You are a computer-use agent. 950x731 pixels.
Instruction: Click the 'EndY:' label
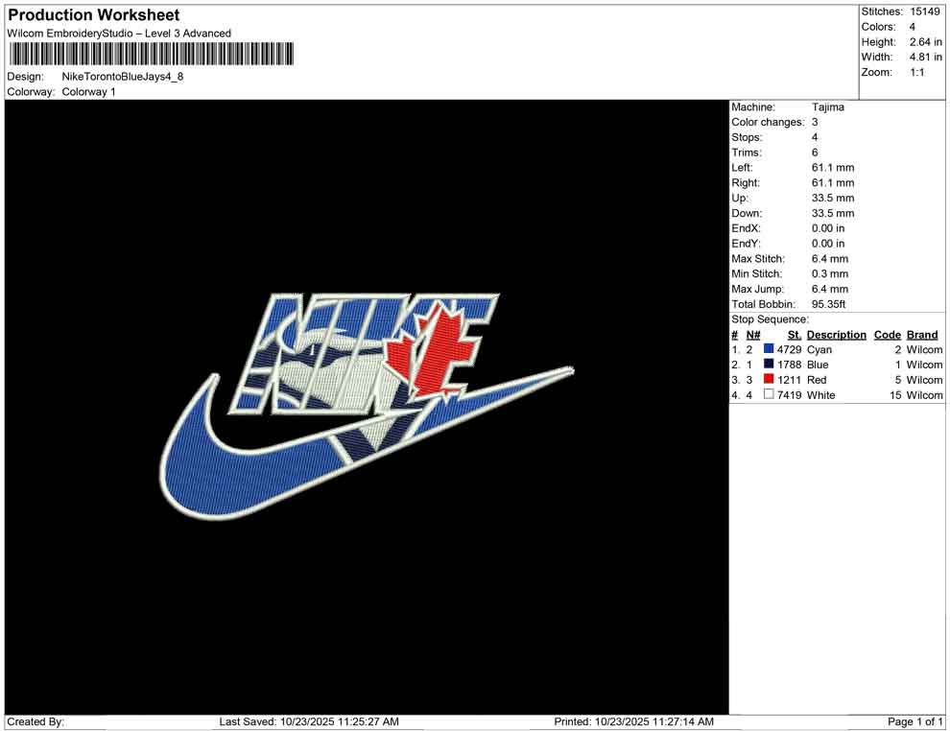click(746, 244)
